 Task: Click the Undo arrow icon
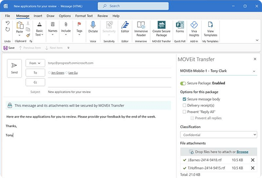(8, 23)
